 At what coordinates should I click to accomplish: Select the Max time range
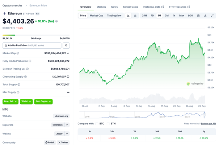click(181, 16)
